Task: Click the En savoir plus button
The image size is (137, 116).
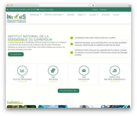Action: pyautogui.click(x=16, y=54)
